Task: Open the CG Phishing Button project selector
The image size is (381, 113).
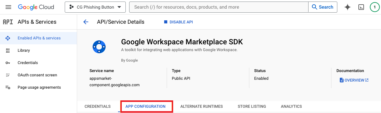Action: (x=95, y=7)
